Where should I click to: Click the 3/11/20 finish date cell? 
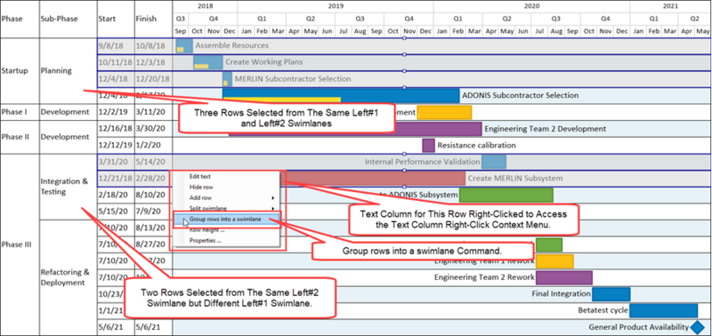(x=153, y=112)
